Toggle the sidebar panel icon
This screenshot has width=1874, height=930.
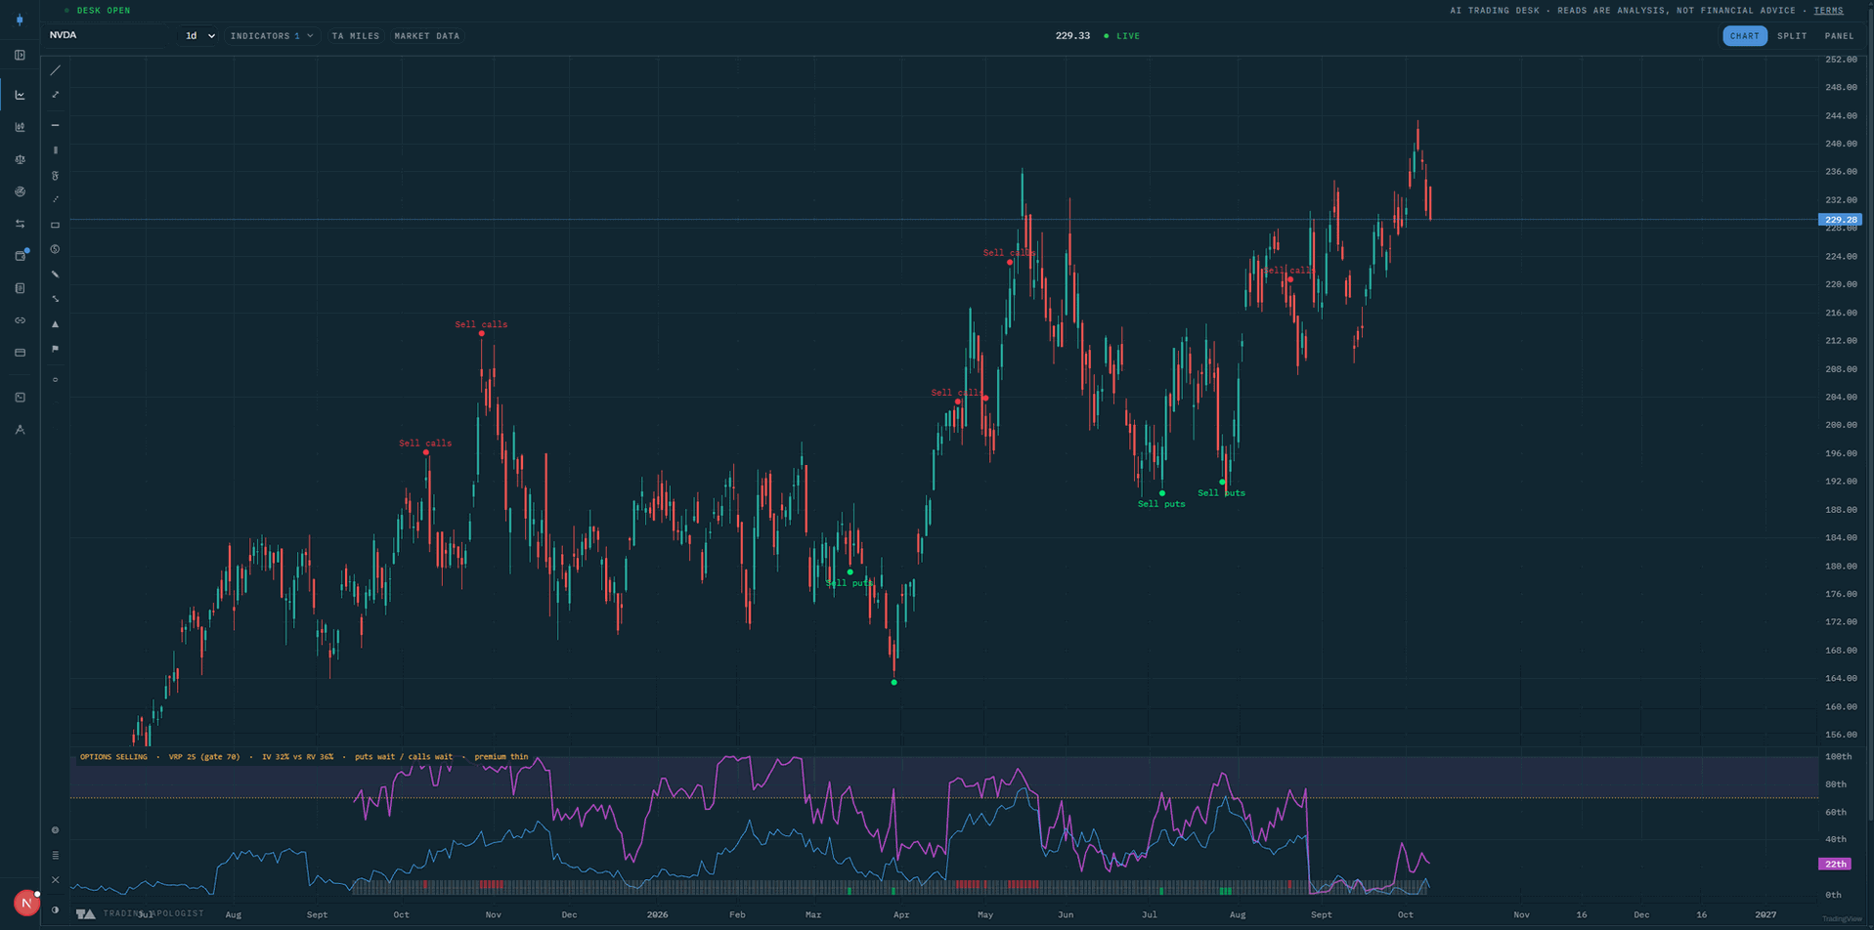20,56
